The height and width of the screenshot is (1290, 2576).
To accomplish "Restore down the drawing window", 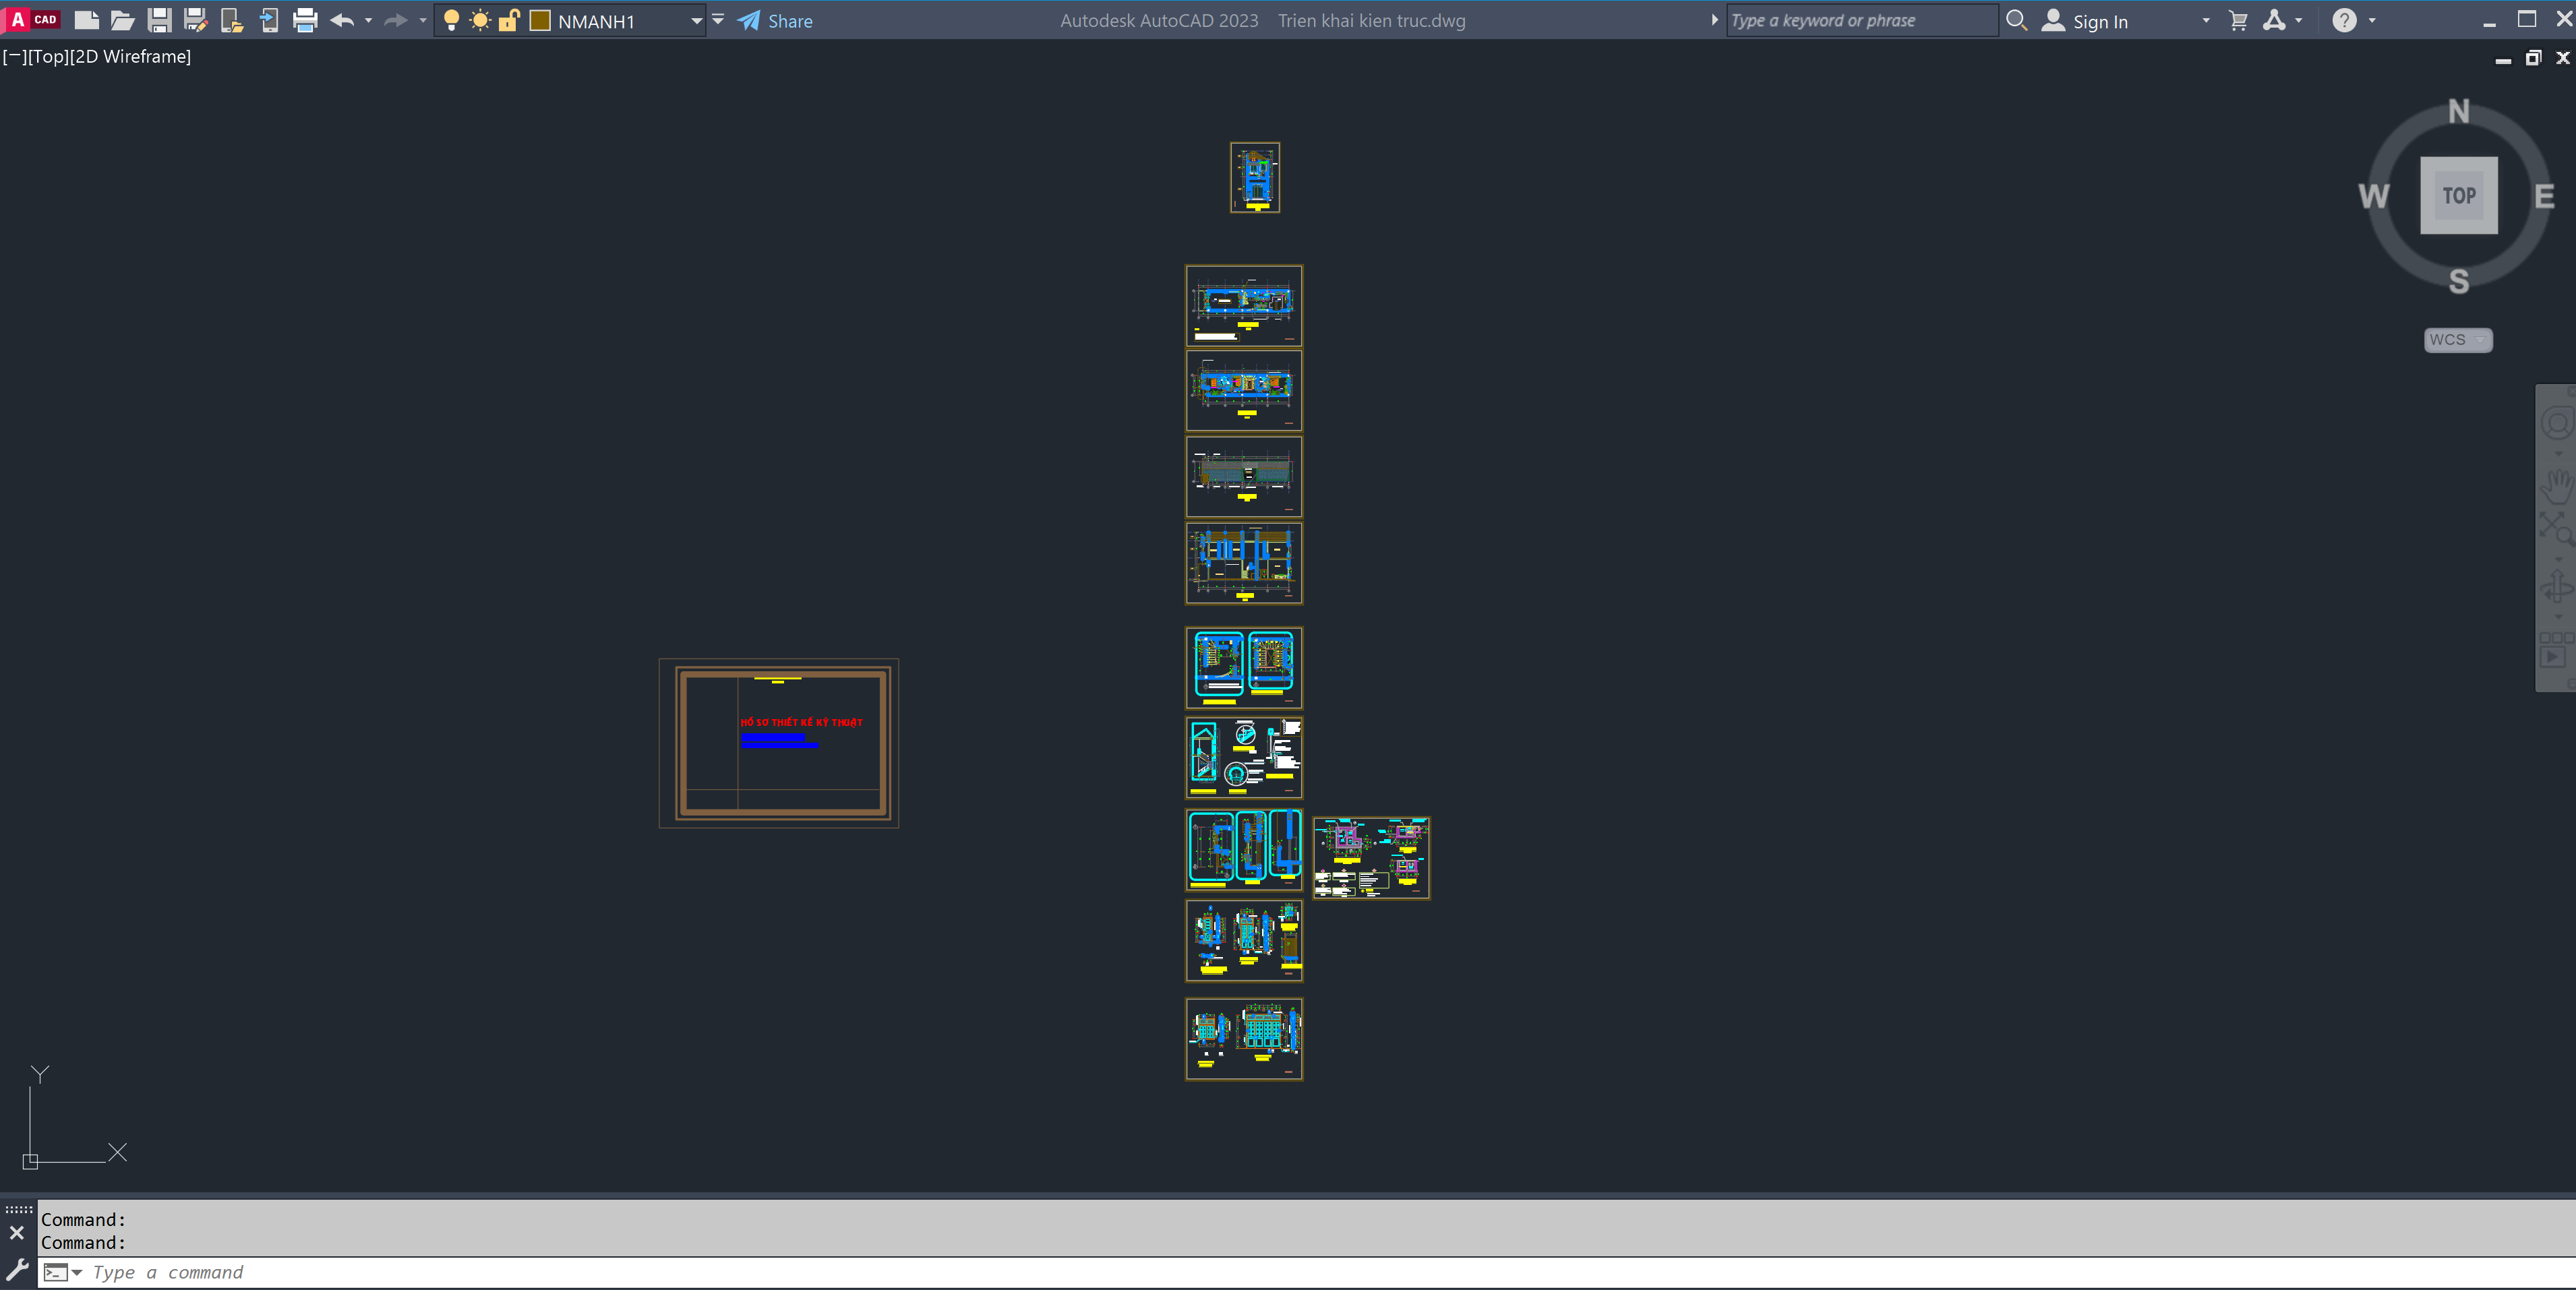I will (2533, 58).
